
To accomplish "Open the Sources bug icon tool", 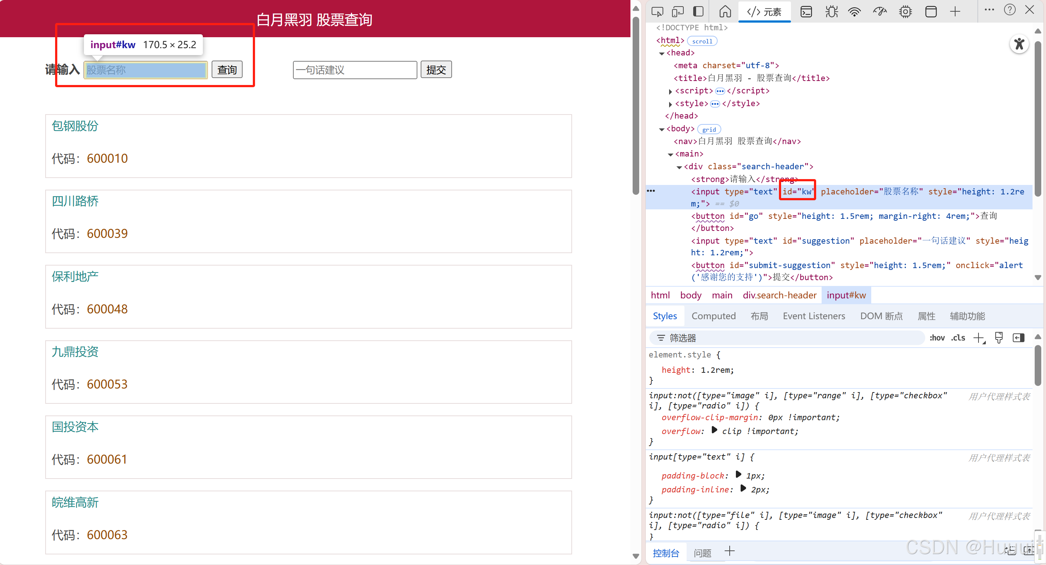I will point(831,11).
